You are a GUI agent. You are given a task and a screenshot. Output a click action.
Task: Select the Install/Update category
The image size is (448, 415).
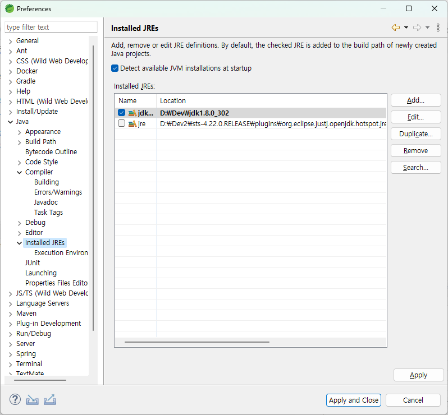[x=37, y=112]
